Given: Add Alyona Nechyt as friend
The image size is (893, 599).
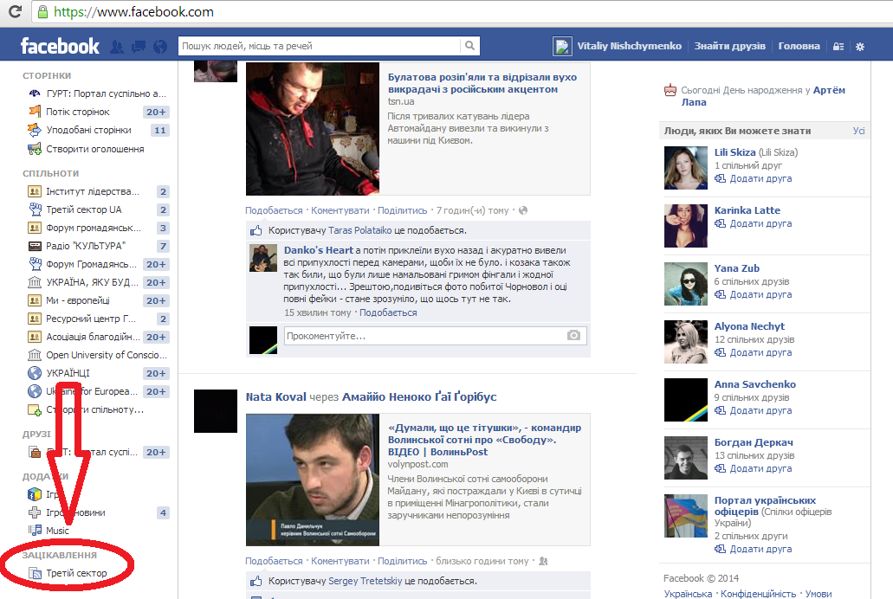Looking at the screenshot, I should pos(754,352).
